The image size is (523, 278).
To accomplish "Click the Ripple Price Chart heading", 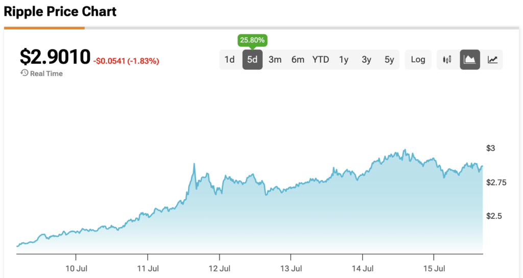I will (61, 11).
